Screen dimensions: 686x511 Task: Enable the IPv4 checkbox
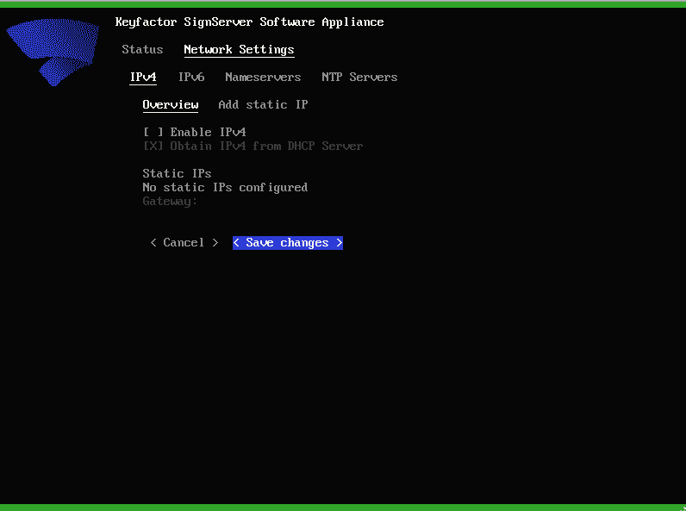(153, 133)
